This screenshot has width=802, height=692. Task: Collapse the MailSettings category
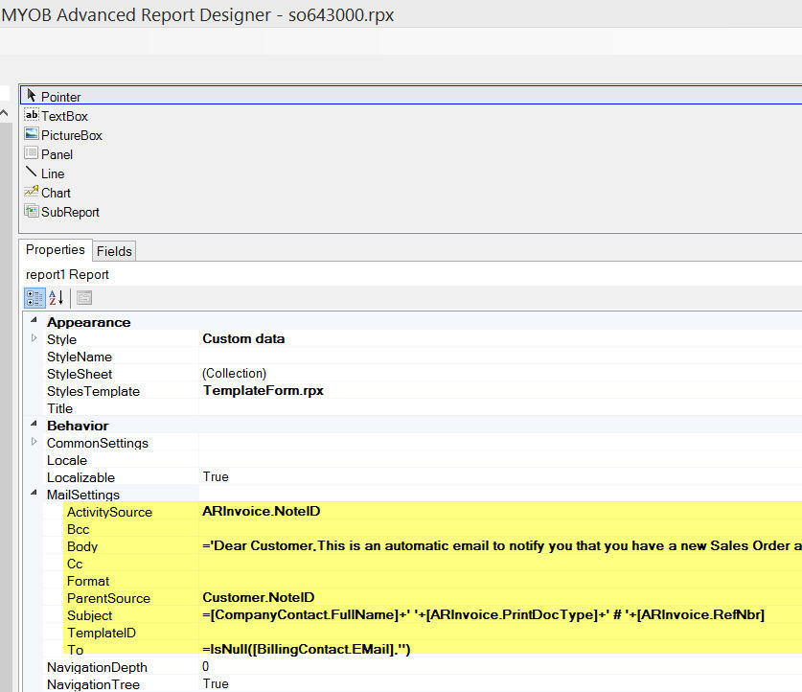(35, 494)
